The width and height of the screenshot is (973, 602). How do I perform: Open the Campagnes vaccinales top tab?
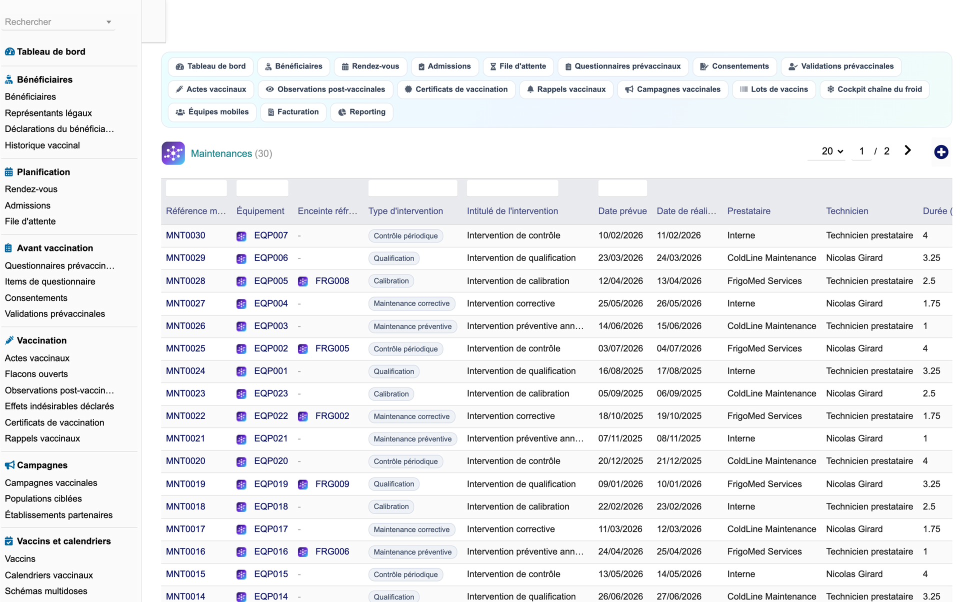(673, 89)
